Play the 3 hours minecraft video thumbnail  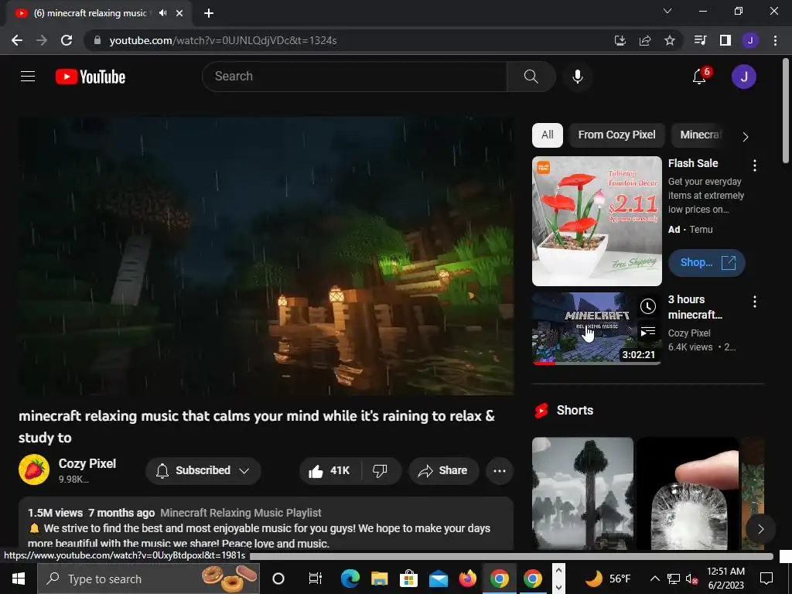(x=596, y=328)
